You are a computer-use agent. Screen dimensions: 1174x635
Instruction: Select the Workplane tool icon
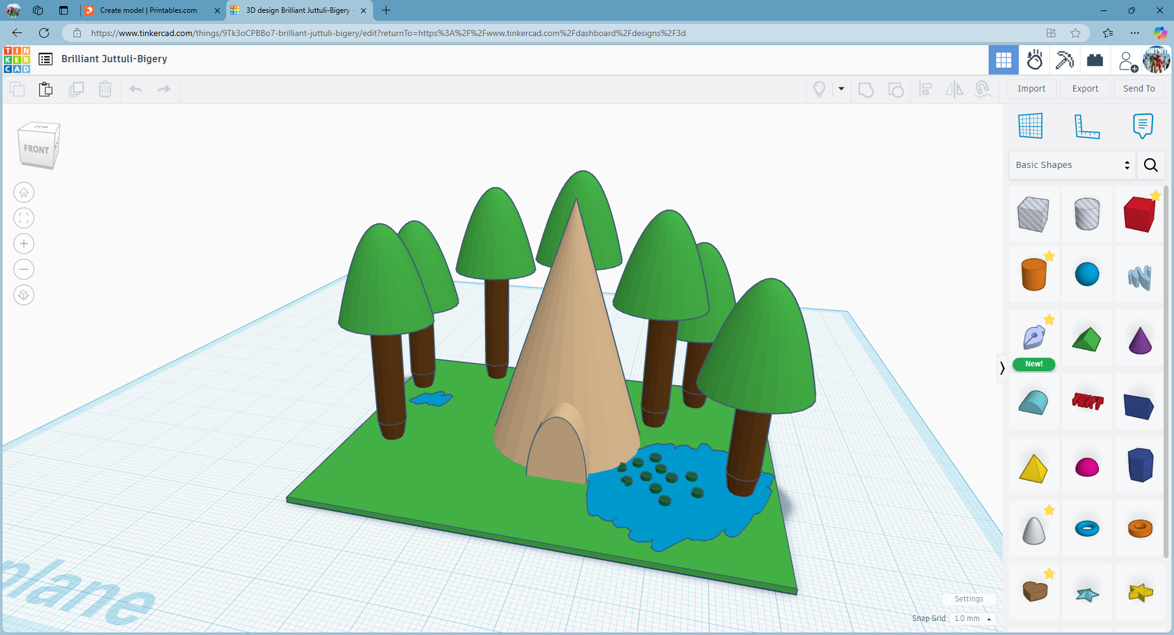pyautogui.click(x=1030, y=126)
